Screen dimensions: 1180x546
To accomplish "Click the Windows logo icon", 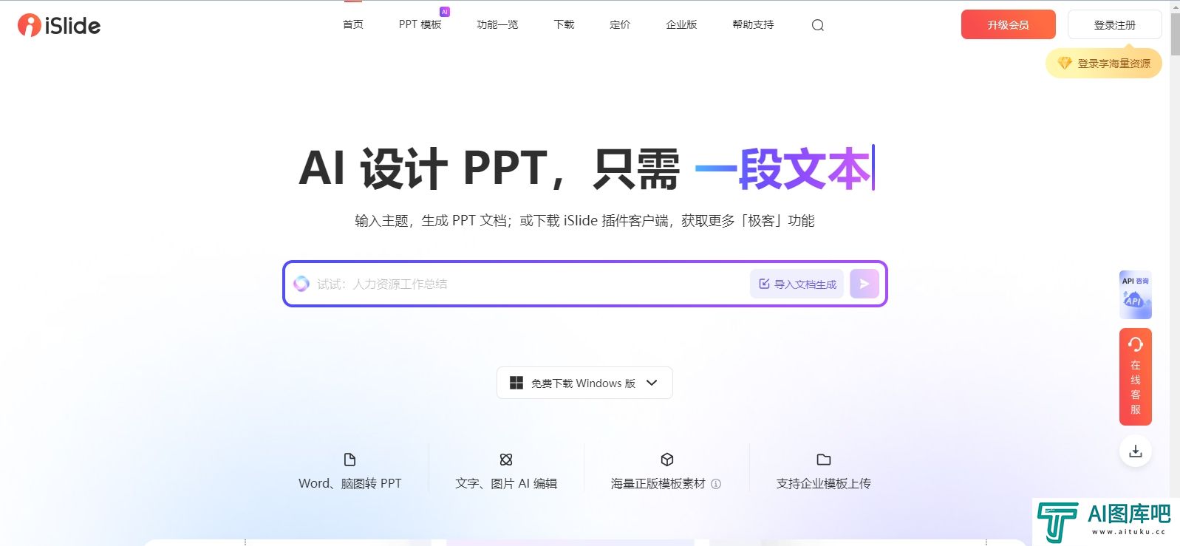I will [x=516, y=383].
